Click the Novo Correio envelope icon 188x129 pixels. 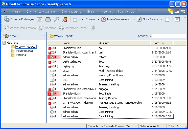click(x=75, y=19)
